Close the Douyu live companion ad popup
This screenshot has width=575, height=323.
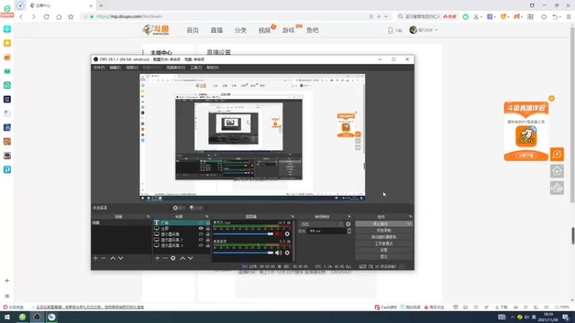point(551,98)
